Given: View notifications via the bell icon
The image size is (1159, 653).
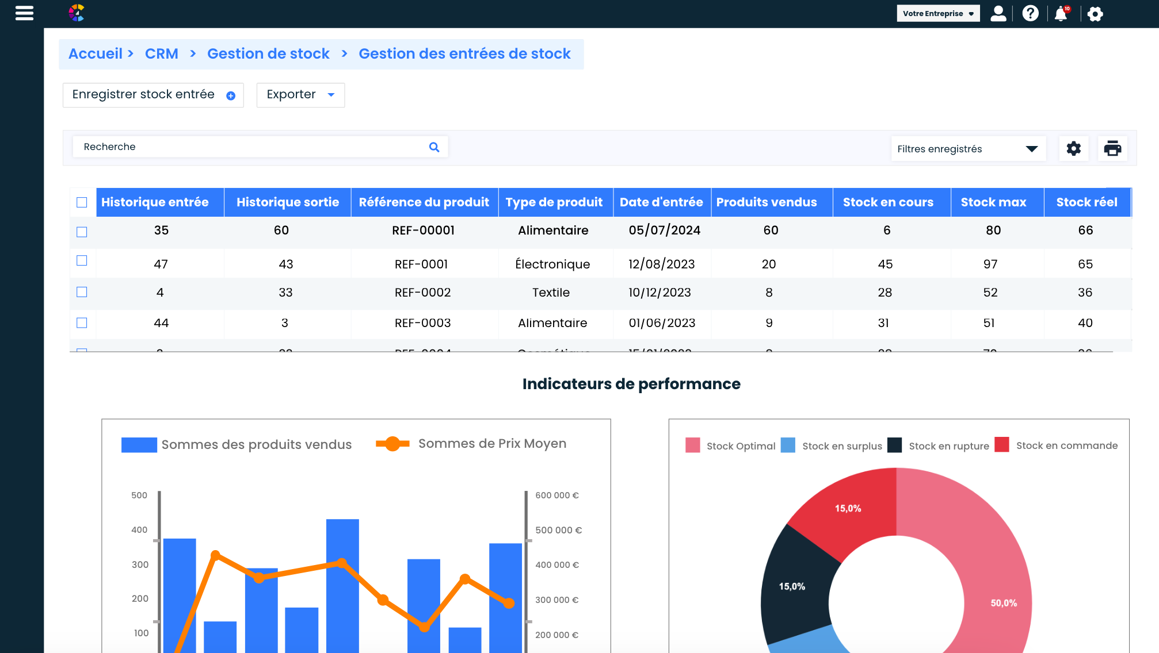Looking at the screenshot, I should (x=1061, y=14).
